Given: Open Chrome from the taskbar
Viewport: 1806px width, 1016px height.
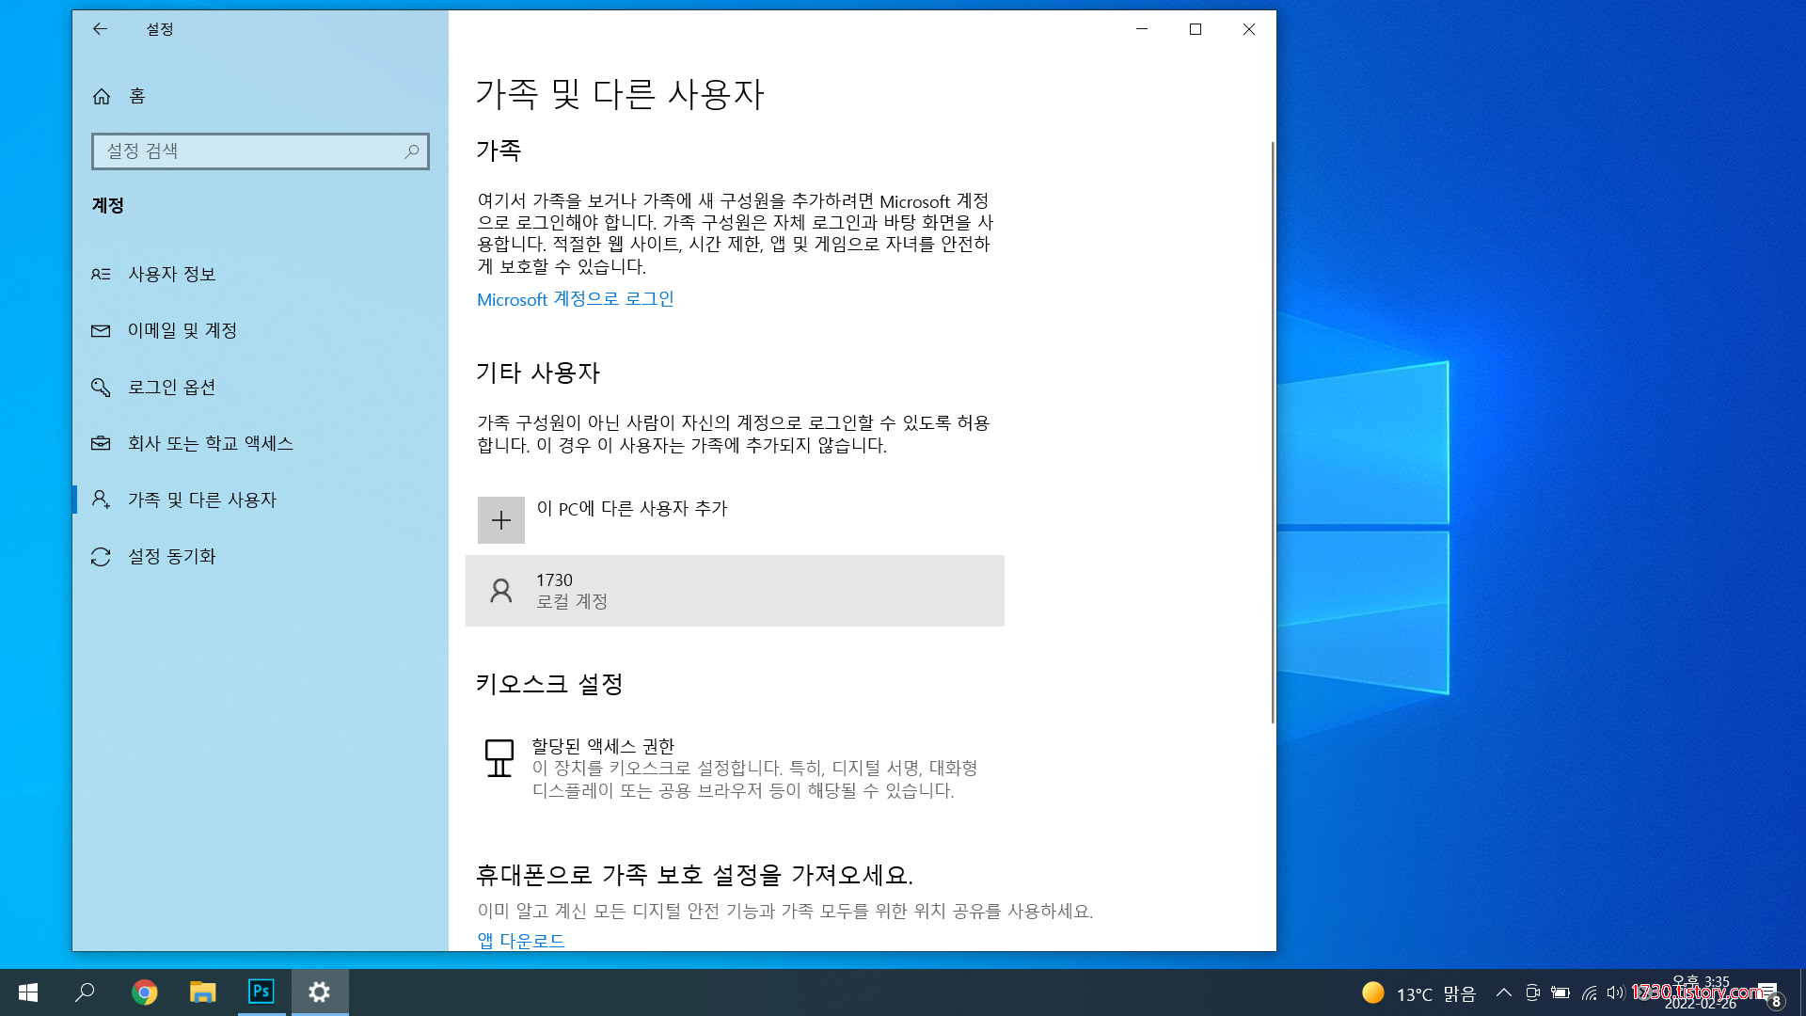Looking at the screenshot, I should pos(144,992).
